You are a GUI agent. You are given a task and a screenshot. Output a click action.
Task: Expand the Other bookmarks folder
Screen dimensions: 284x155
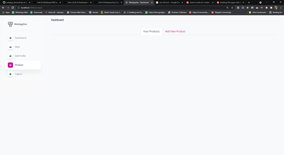click(257, 12)
